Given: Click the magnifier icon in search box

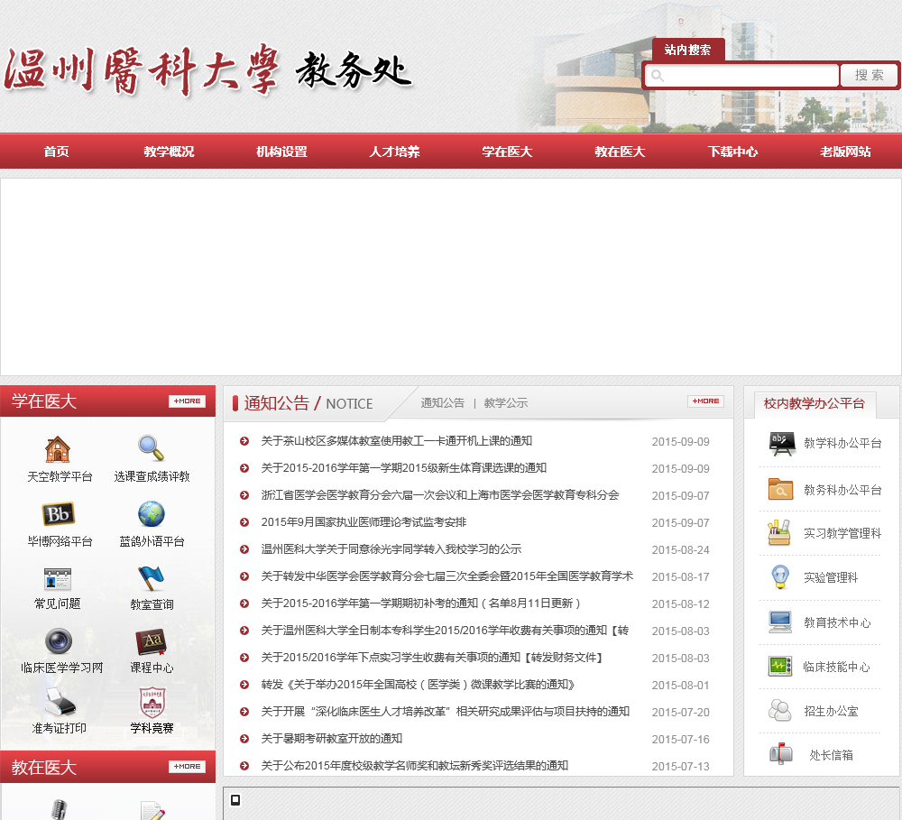Looking at the screenshot, I should pos(658,76).
